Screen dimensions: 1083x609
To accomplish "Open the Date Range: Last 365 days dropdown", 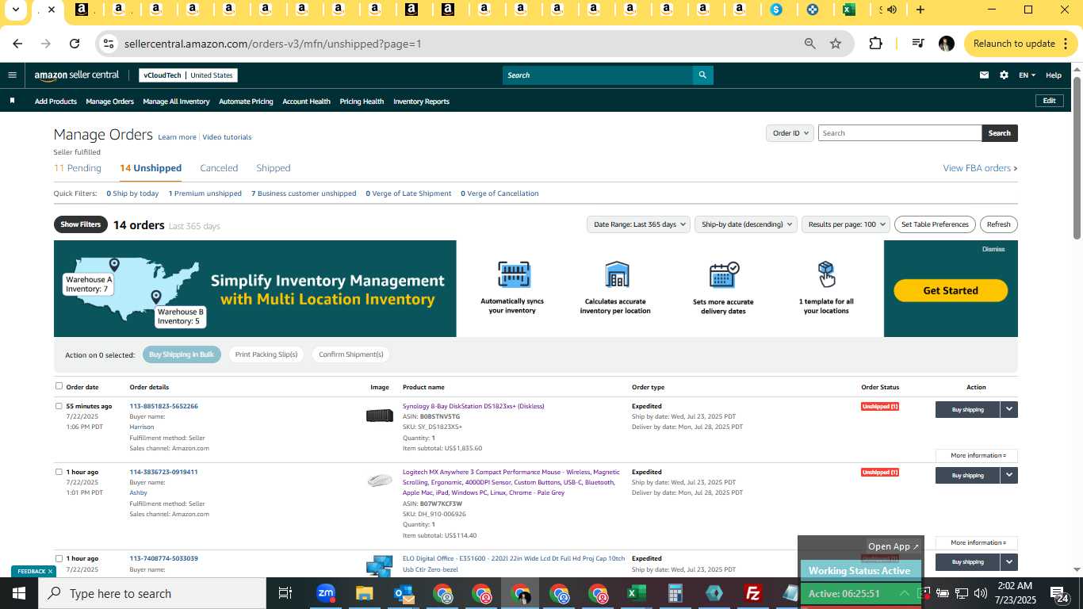I will coord(638,224).
